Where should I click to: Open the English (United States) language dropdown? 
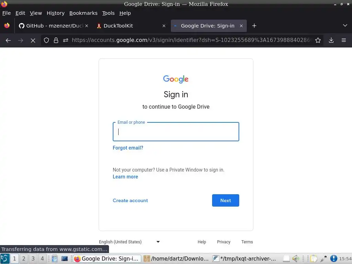click(x=129, y=242)
